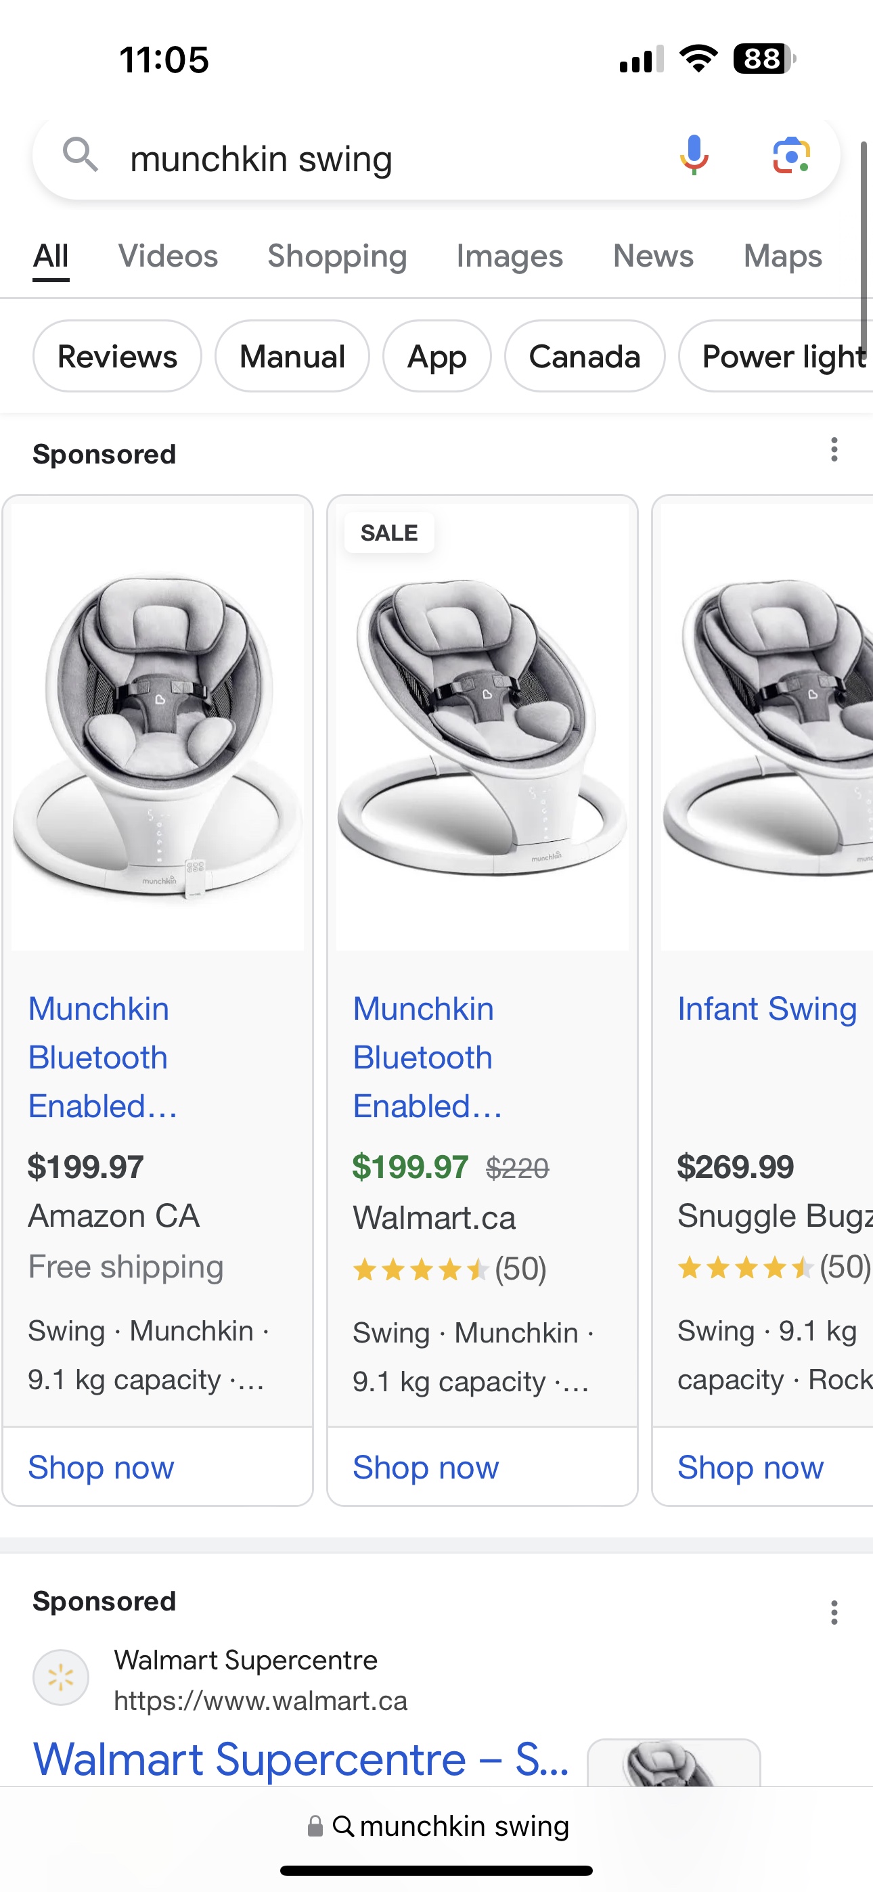
Task: Click the SALE badge on Walmart listing
Action: tap(388, 533)
